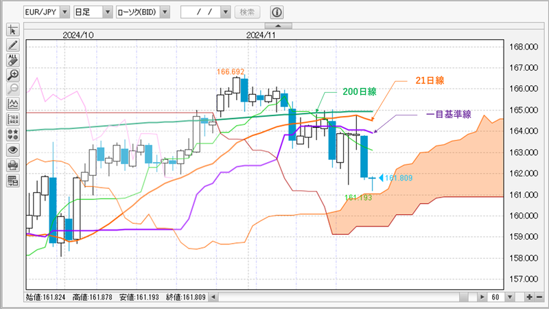This screenshot has height=309, width=549.
Task: Click the information circle icon
Action: [277, 12]
